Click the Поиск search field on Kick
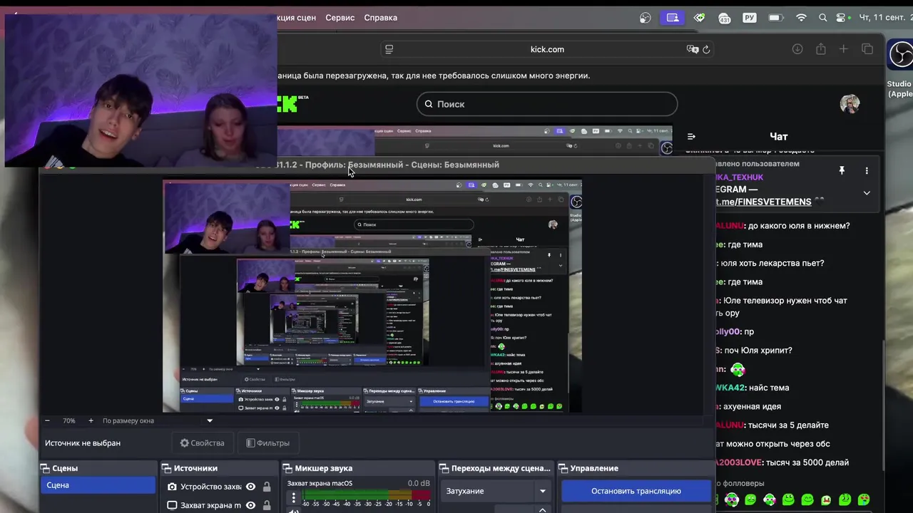The width and height of the screenshot is (913, 513). coord(547,104)
